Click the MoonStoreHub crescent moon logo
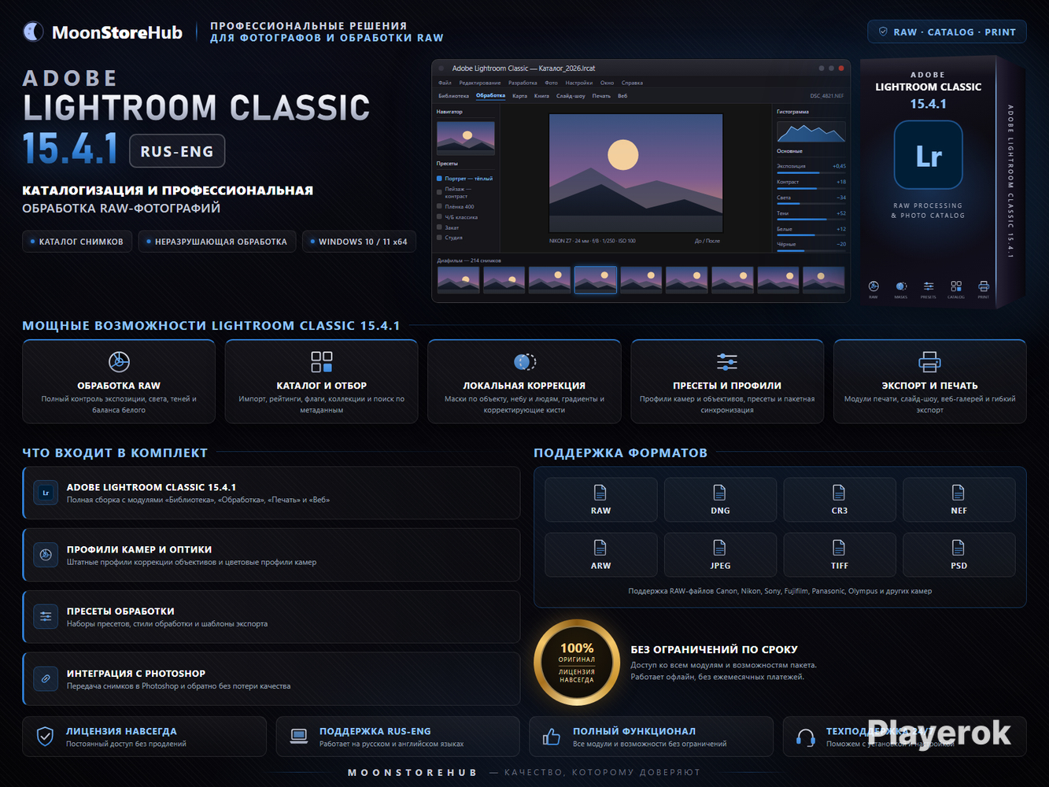Screen dimensions: 1049x787 [x=33, y=31]
